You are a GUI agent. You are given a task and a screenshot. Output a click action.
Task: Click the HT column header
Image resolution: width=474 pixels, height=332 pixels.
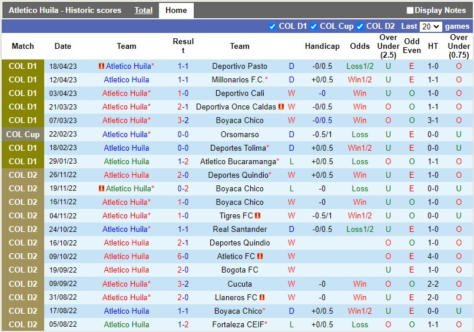[x=433, y=47]
